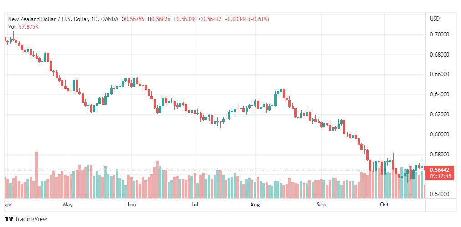Click the 09:17:45 countdown timer label
The height and width of the screenshot is (227, 461).
pos(440,176)
